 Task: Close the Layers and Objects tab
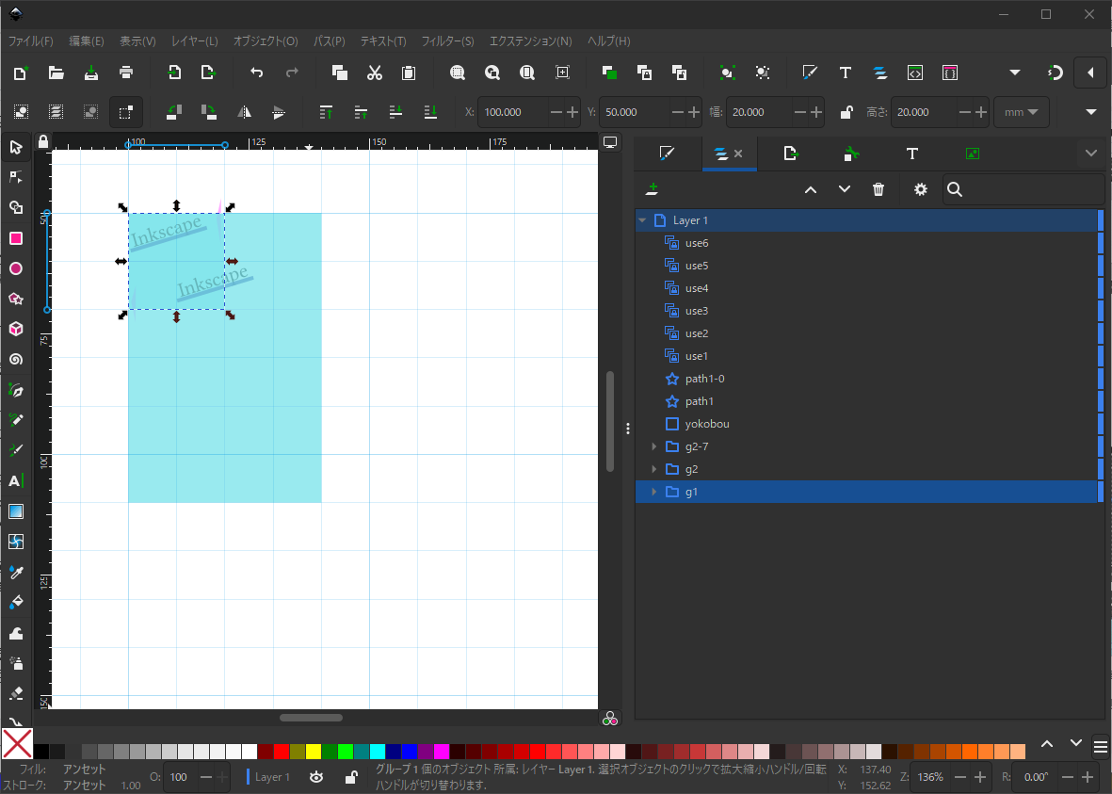(738, 154)
